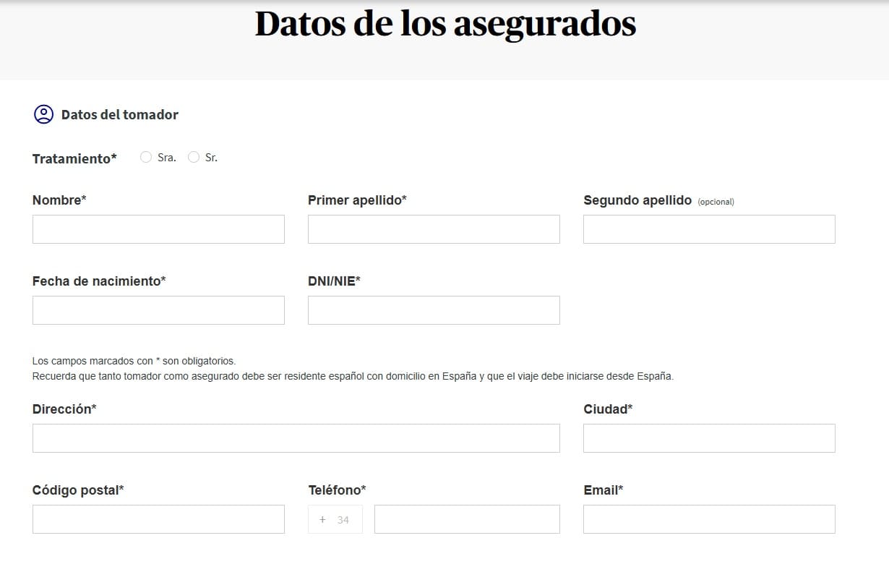Click the 'Recuerda que tanto tomador' reminder text
889x572 pixels.
(353, 376)
